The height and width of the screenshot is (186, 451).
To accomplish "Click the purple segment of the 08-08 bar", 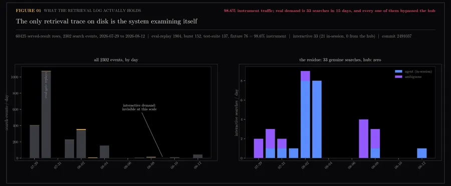I will [375, 138].
